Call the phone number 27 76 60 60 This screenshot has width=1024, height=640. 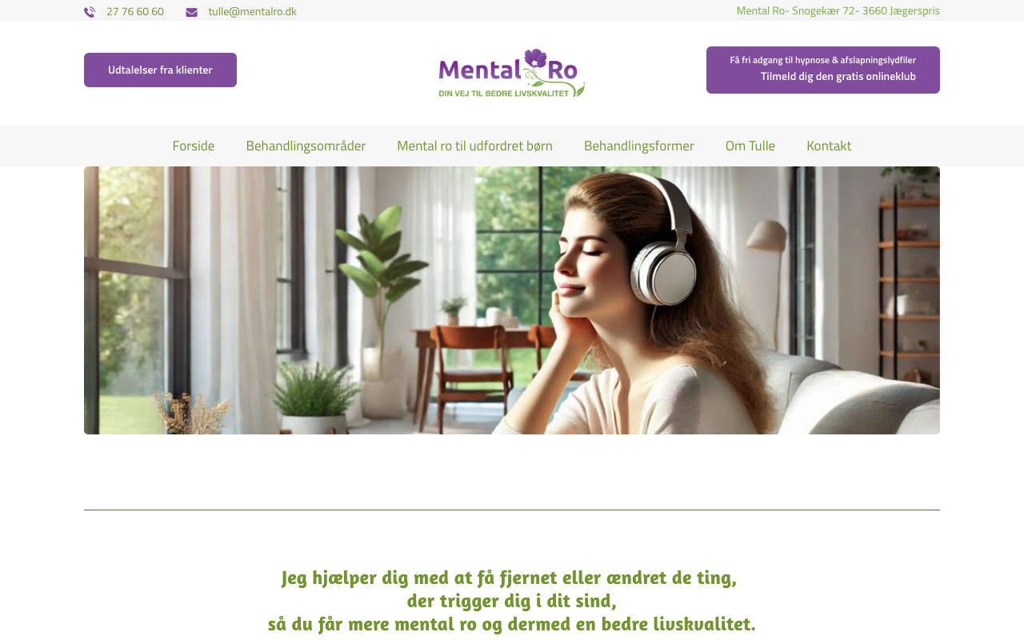point(135,11)
